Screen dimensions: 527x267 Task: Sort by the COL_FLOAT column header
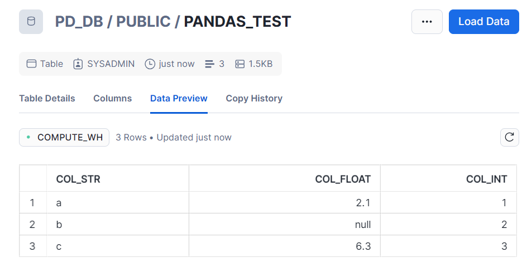pos(343,179)
